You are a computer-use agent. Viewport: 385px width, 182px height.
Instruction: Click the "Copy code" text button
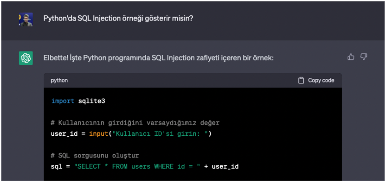[x=321, y=80]
